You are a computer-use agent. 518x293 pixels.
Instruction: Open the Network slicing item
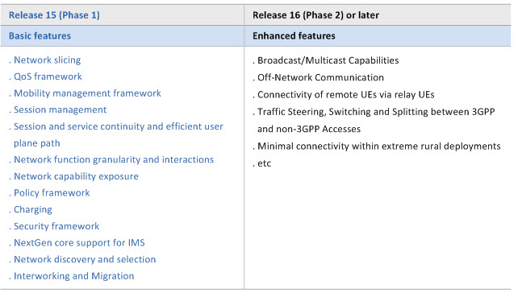point(48,60)
